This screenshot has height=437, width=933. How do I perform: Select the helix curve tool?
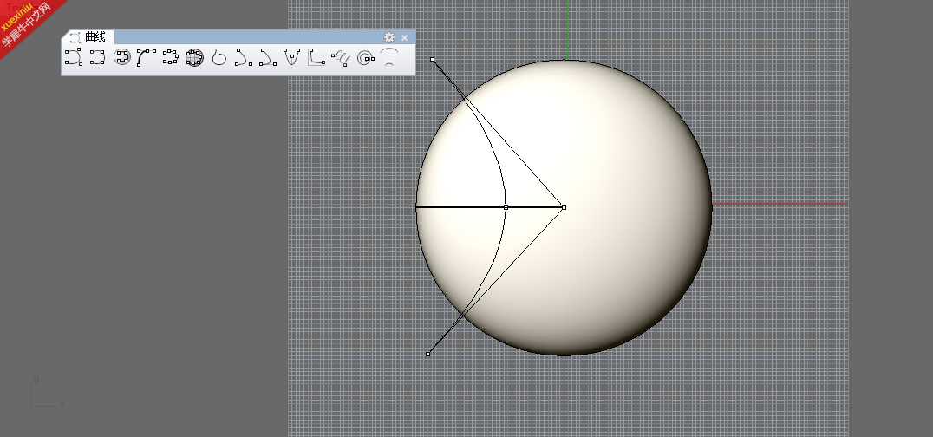[x=341, y=58]
